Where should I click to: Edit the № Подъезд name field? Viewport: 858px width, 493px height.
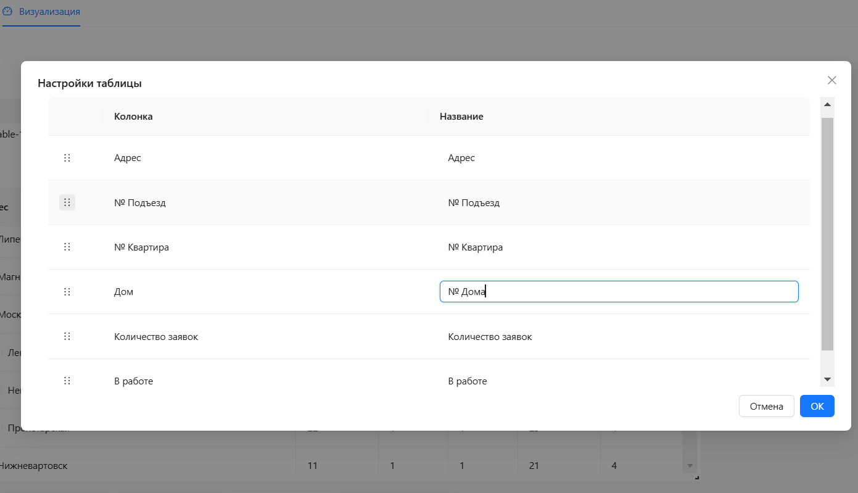(x=619, y=202)
